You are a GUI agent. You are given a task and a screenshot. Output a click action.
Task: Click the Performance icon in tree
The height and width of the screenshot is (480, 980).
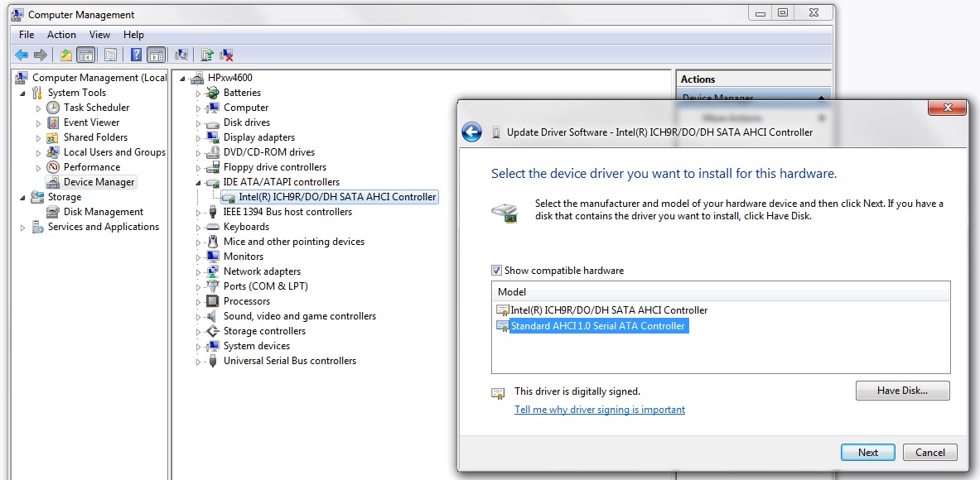click(x=53, y=167)
